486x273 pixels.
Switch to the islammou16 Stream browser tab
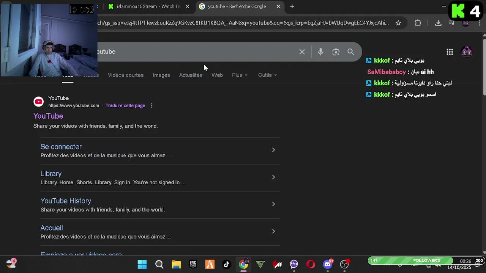(x=148, y=6)
